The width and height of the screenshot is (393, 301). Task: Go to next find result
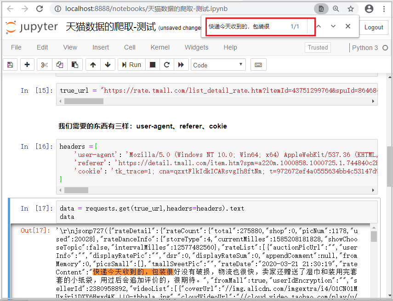[333, 26]
